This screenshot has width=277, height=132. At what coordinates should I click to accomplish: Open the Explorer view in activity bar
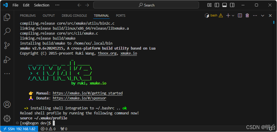click(x=7, y=17)
